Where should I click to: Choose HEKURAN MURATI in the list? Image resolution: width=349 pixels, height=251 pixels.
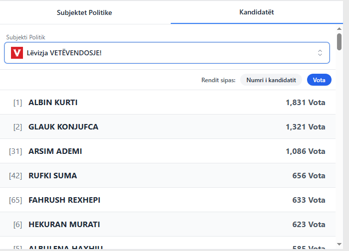[x=64, y=224]
